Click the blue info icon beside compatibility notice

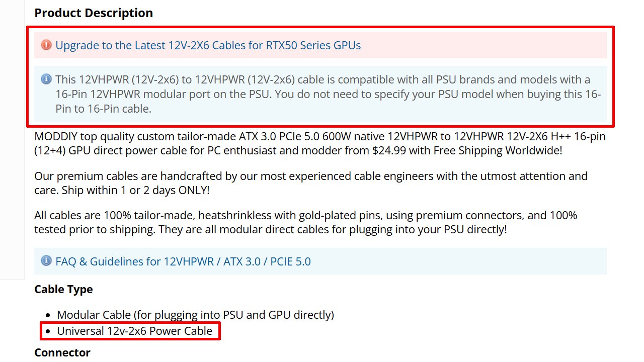click(x=46, y=79)
